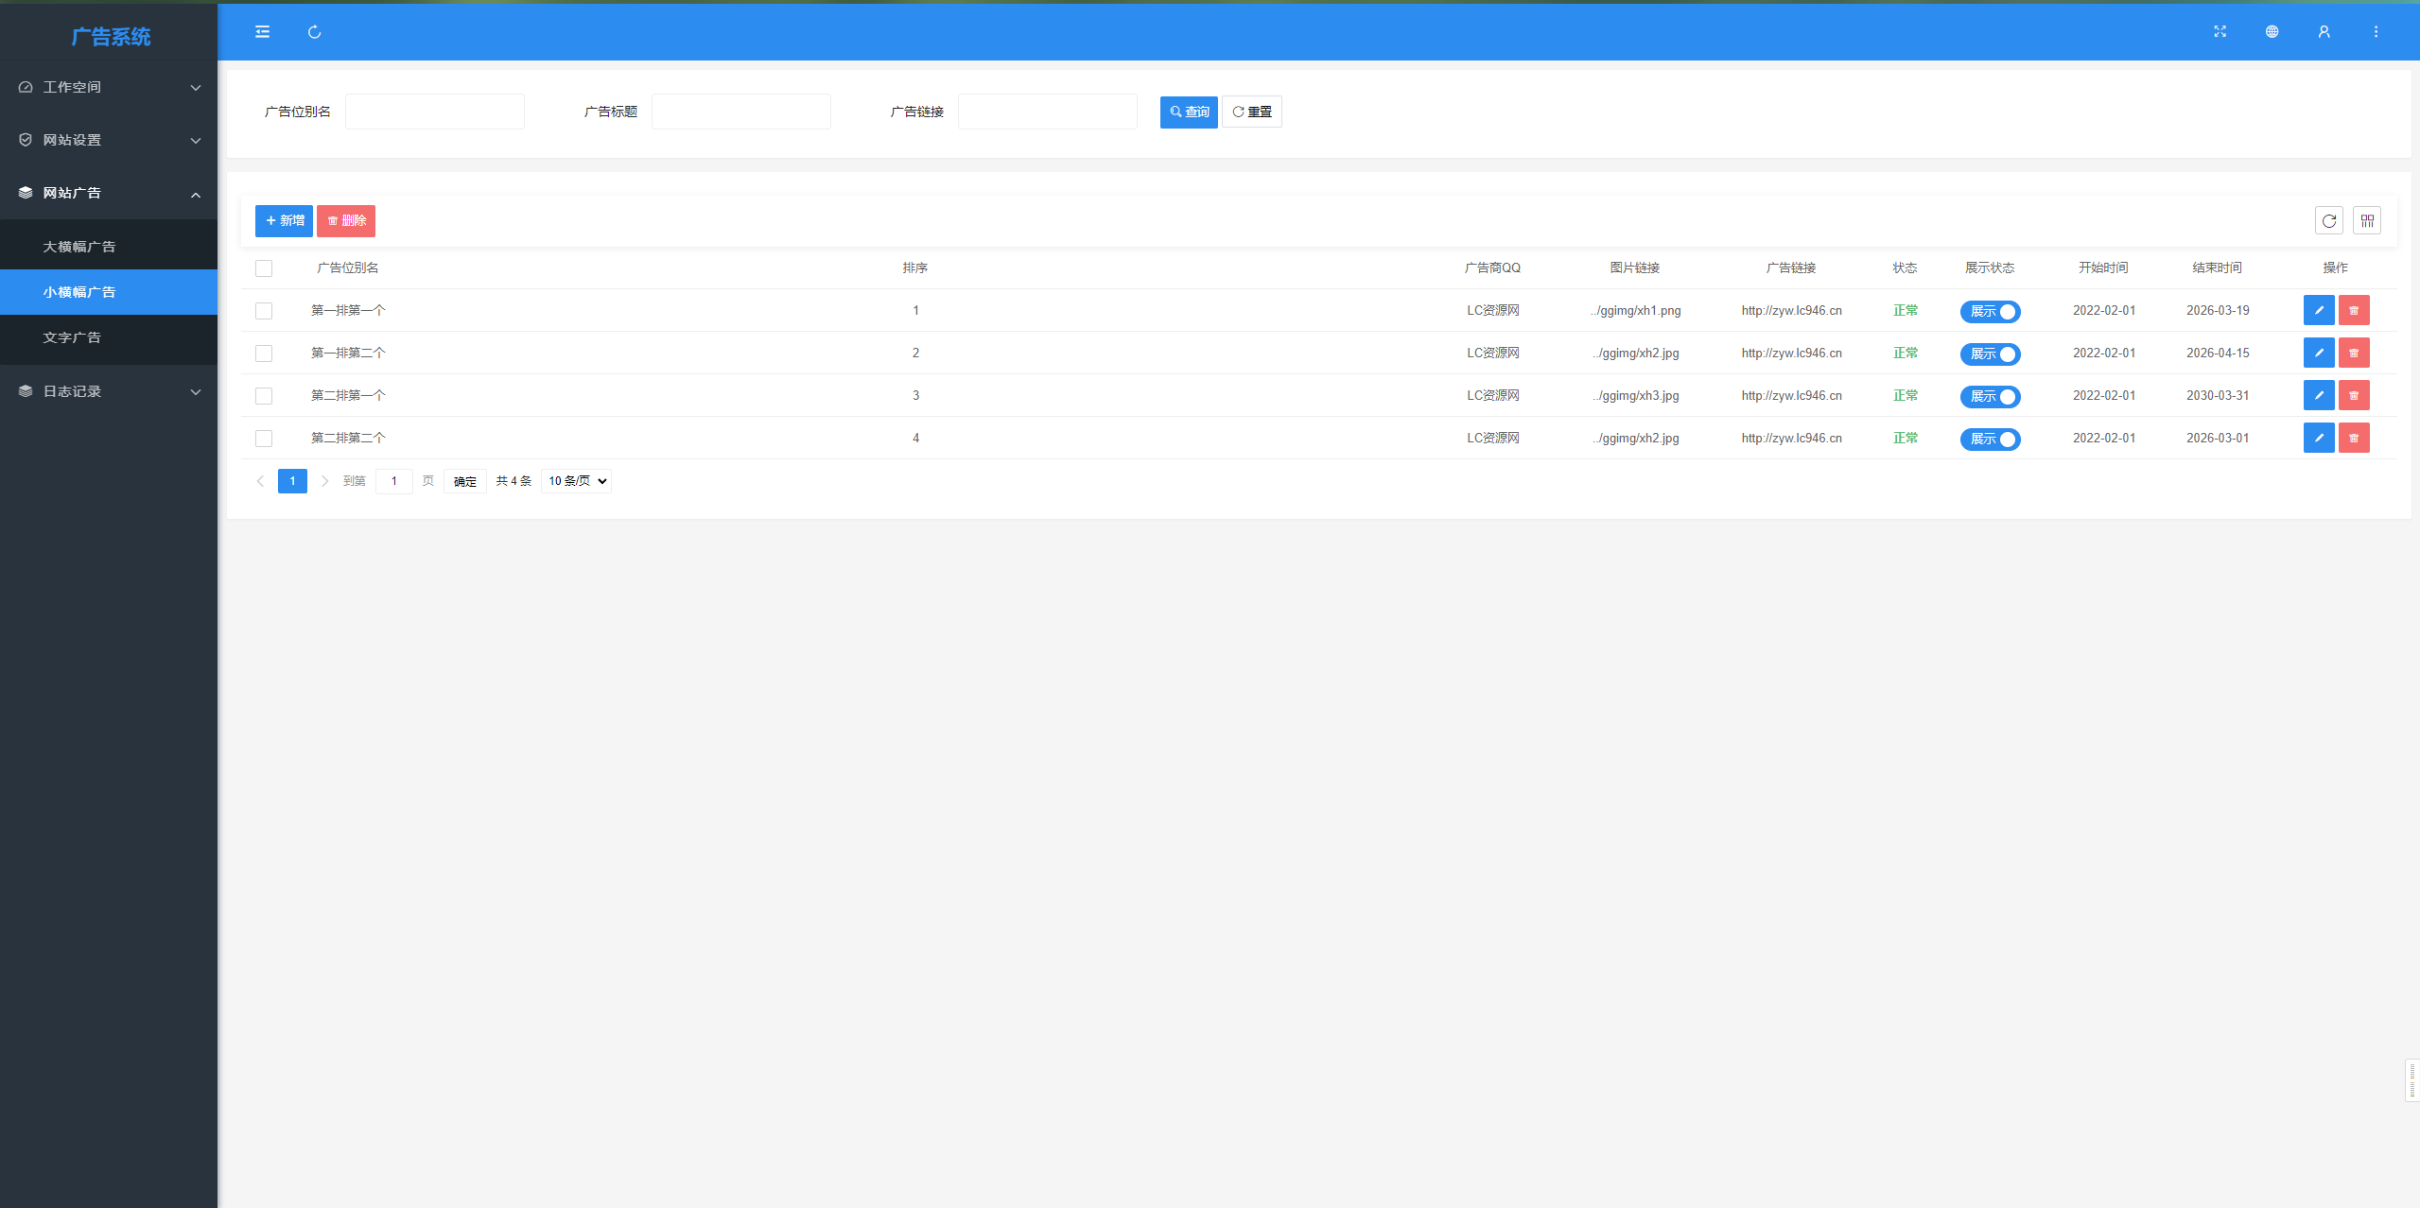Collapse the sidebar menu icon
Viewport: 2420px width, 1208px height.
tap(262, 32)
